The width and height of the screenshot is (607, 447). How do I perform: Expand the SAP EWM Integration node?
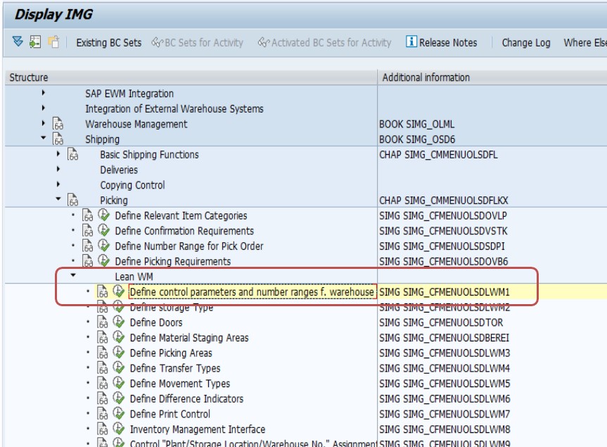point(44,93)
